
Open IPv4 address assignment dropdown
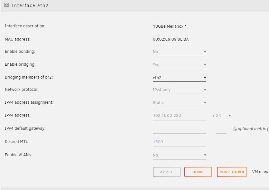[x=179, y=103]
